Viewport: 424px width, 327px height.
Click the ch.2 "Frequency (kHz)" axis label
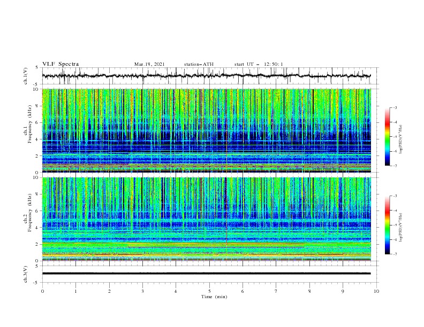[30, 213]
